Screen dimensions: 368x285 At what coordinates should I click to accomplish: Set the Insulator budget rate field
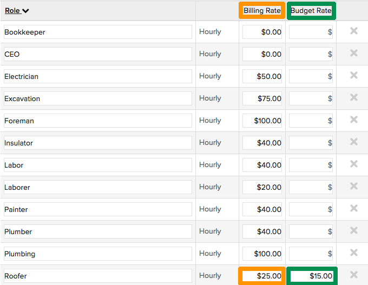coord(311,143)
